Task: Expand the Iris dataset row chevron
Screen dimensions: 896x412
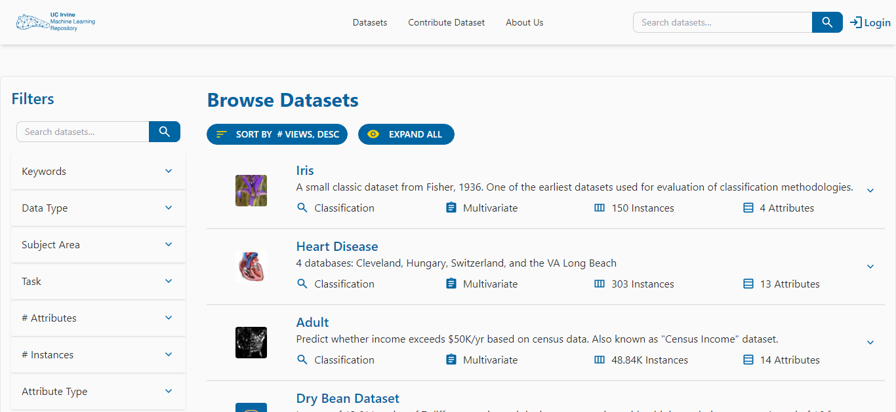Action: (870, 191)
